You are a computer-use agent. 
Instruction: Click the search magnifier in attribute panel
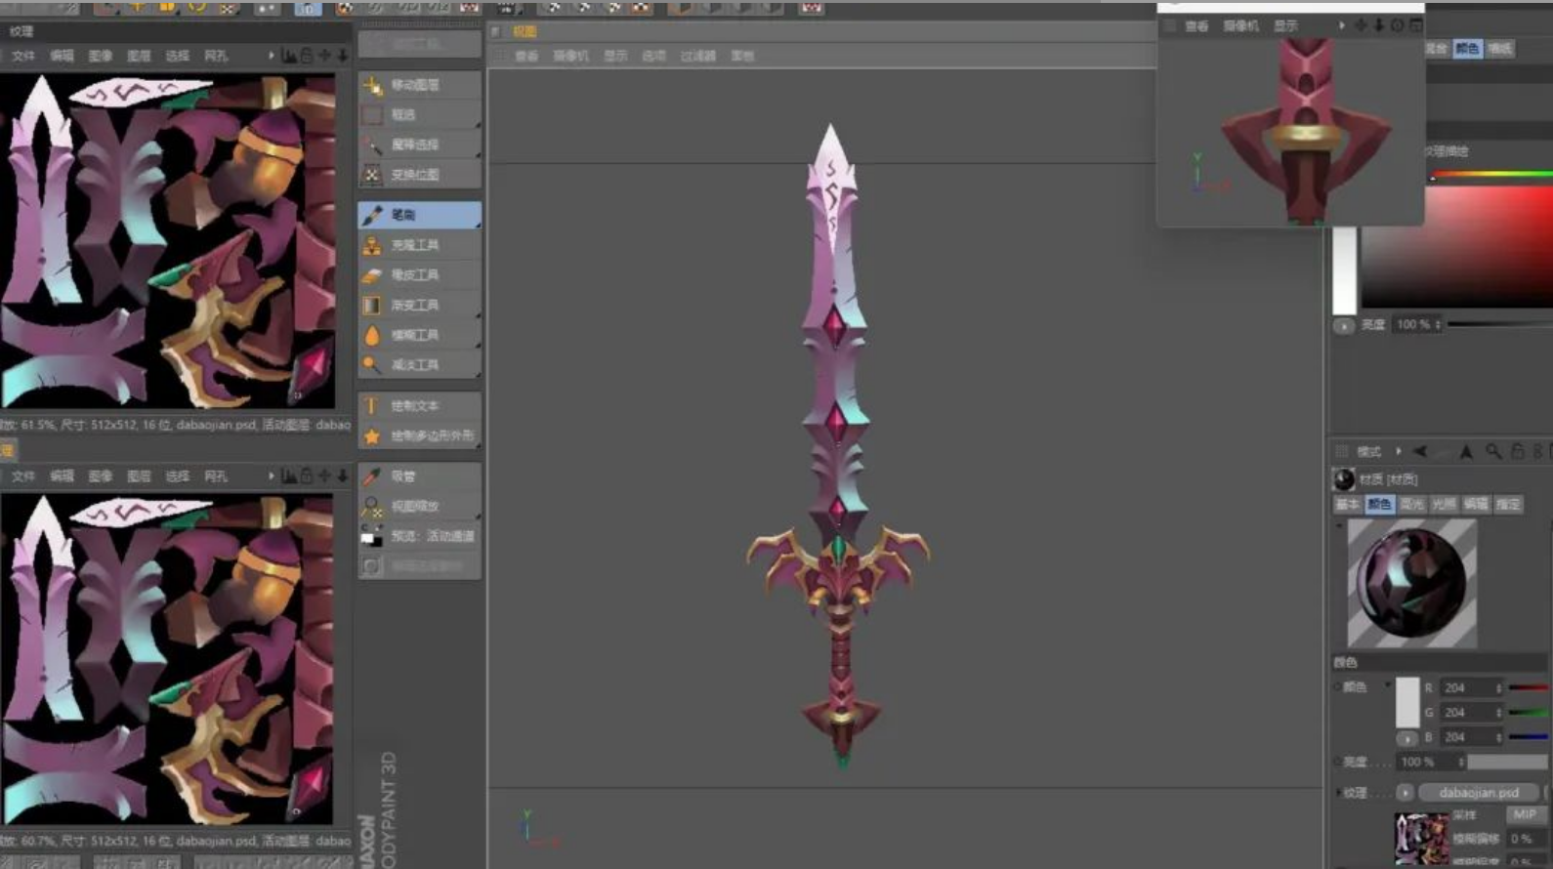click(x=1492, y=451)
